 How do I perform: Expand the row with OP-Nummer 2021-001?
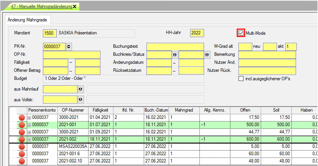[x=29, y=125]
